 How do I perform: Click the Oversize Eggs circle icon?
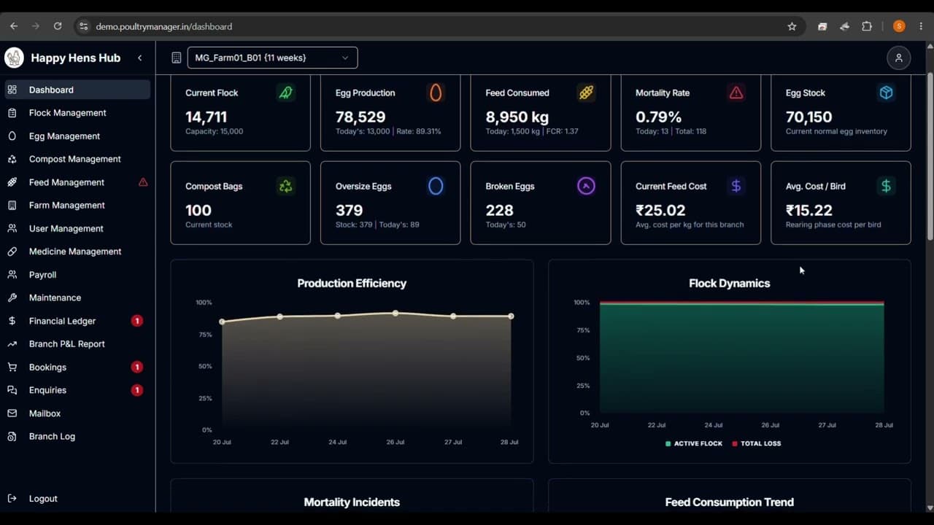436,186
